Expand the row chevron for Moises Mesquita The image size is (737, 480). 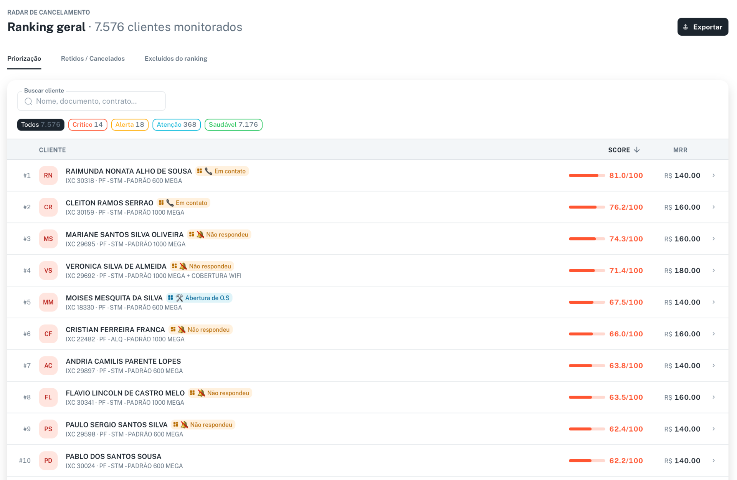click(714, 302)
